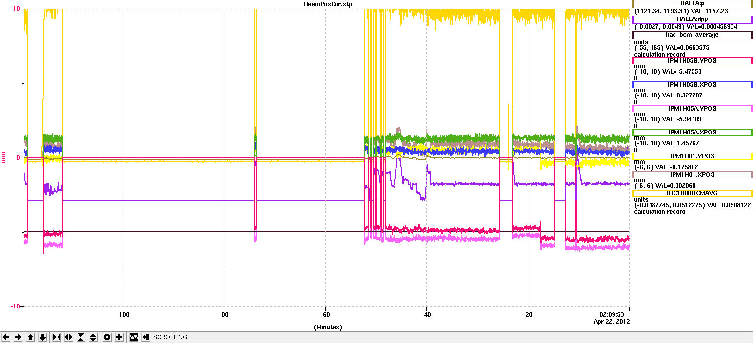Screen dimensions: 753x343
Task: Expand the value axis with outward vertical arrows
Action: [93, 337]
